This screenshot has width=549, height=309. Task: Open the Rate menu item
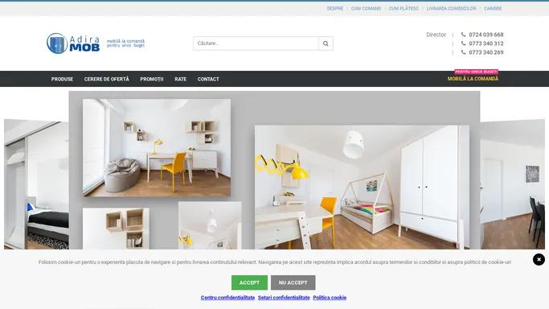pos(180,79)
